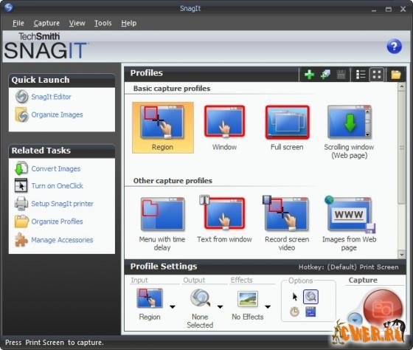Viewport: 413px width, 350px height.
Task: Open the Convert Images link
Action: click(x=56, y=169)
